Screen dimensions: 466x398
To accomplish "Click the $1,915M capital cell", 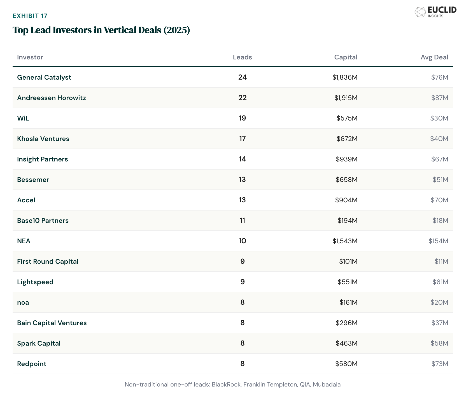I will tap(346, 98).
